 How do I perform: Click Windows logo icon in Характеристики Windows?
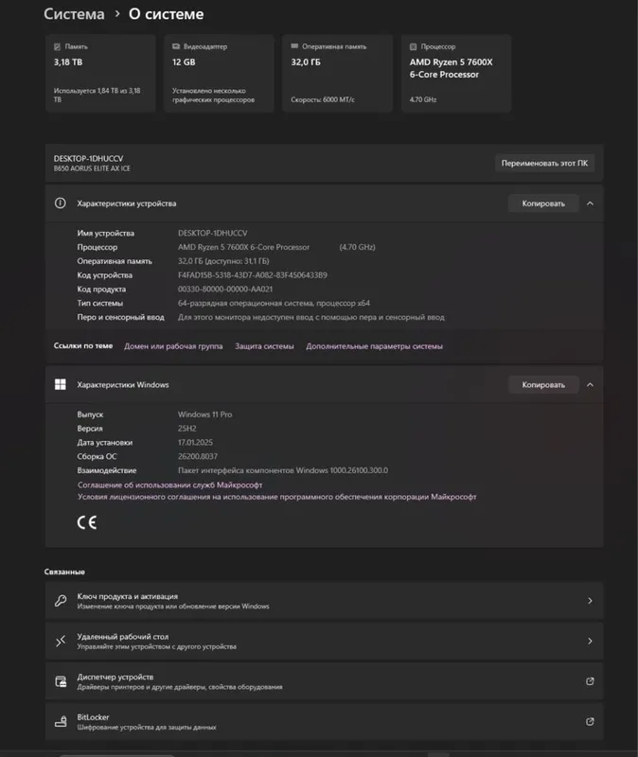[x=61, y=384]
